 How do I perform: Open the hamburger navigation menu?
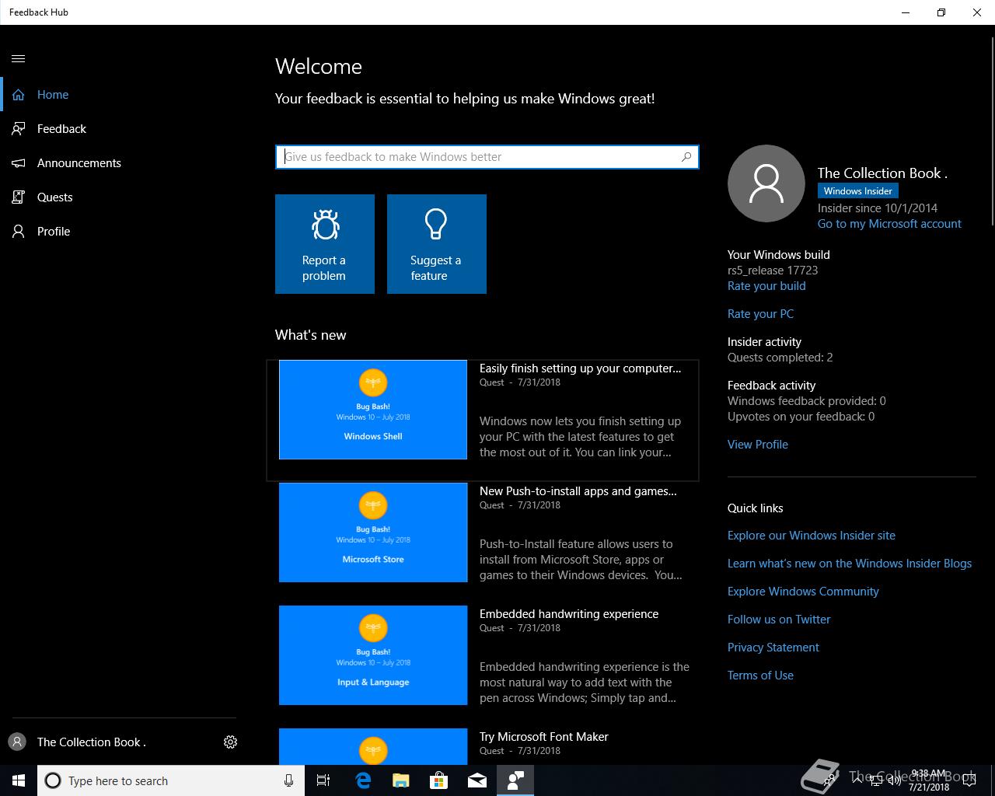(x=19, y=58)
